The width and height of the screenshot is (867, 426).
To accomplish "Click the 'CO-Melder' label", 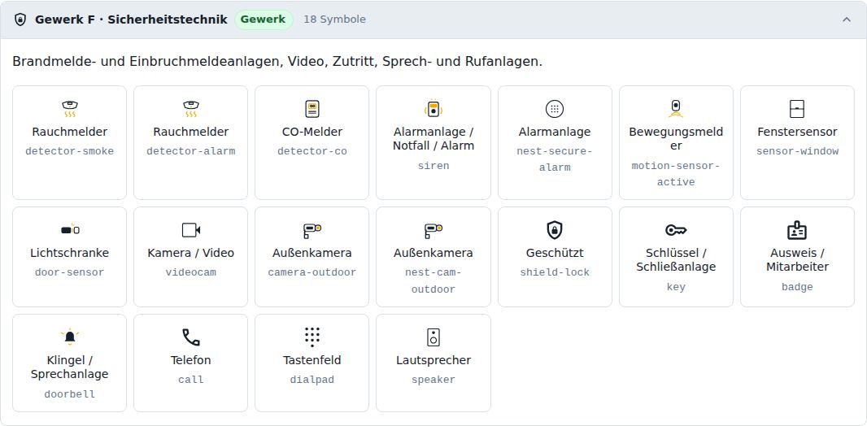I will point(312,132).
